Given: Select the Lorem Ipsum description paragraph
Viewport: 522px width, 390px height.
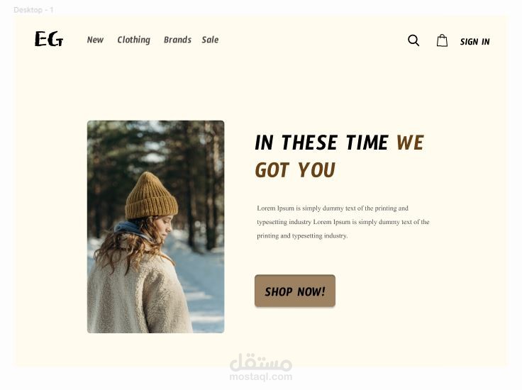Looking at the screenshot, I should click(x=343, y=222).
